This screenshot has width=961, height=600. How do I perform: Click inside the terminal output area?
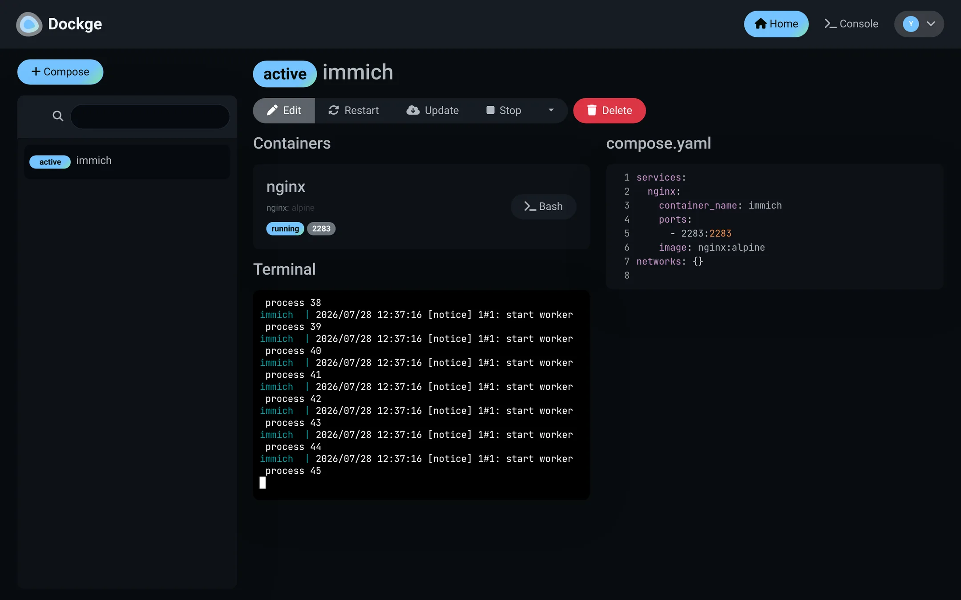pyautogui.click(x=421, y=395)
